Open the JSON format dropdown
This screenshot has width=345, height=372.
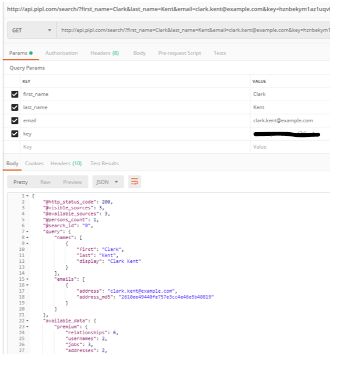point(108,182)
